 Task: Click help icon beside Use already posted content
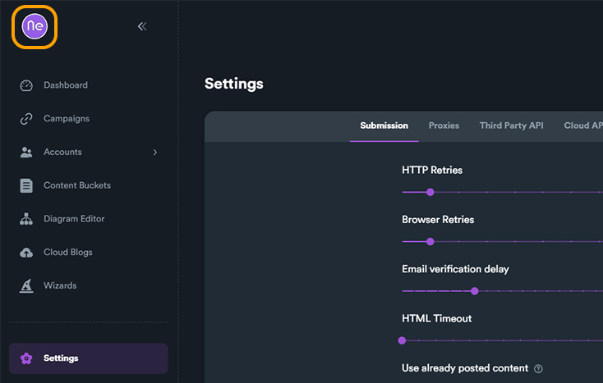click(x=538, y=369)
